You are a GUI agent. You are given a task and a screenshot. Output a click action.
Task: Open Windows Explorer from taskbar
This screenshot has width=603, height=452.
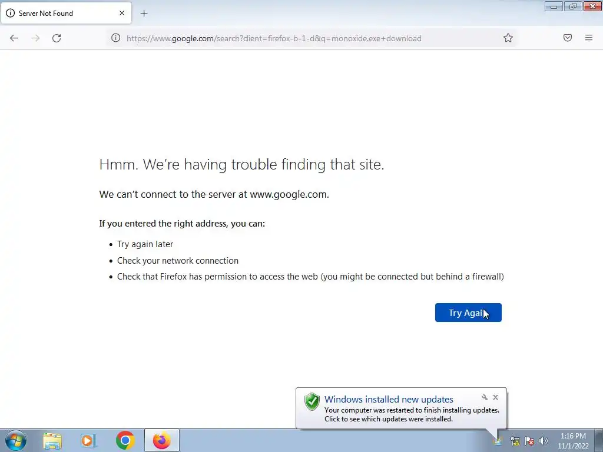coord(52,441)
